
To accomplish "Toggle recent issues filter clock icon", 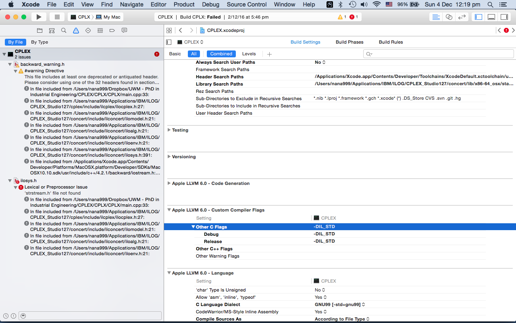I will (x=6, y=316).
